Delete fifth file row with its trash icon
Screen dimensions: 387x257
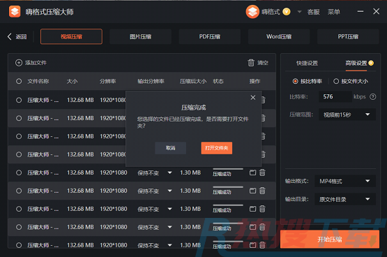coord(262,172)
